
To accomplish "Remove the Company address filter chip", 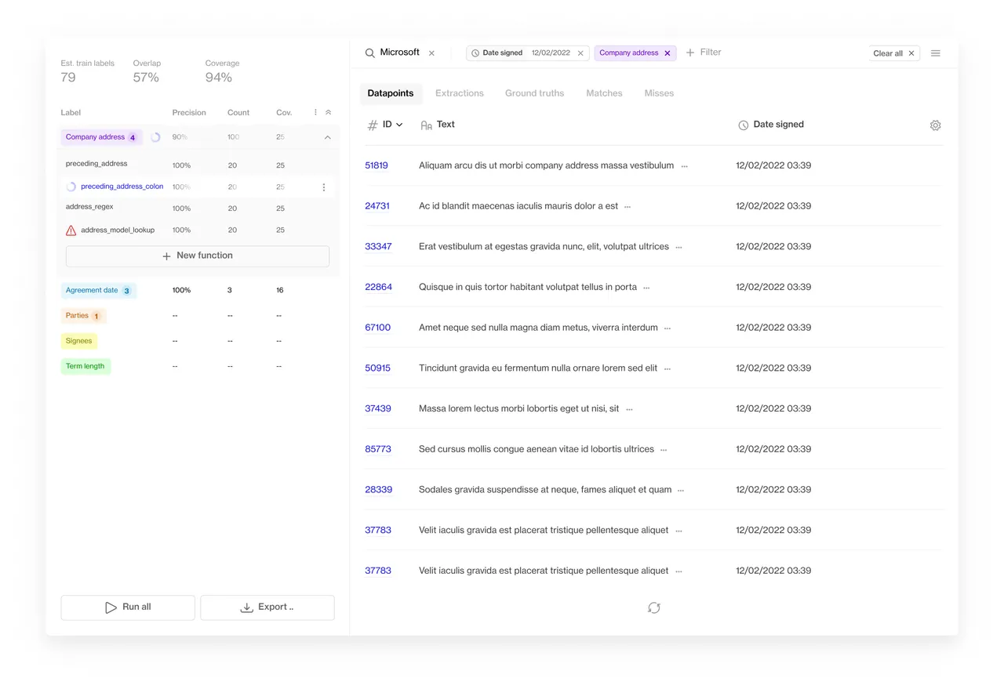I will coord(668,53).
